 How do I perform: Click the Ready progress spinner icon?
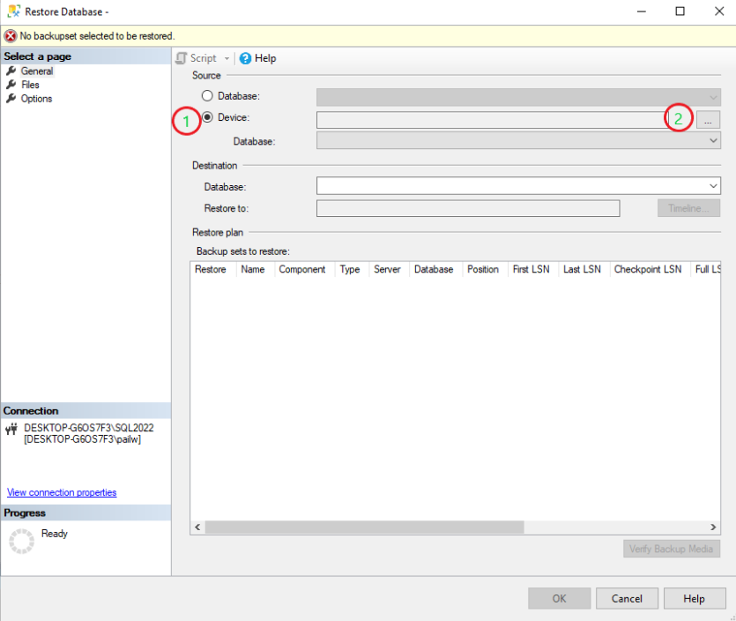coord(21,540)
